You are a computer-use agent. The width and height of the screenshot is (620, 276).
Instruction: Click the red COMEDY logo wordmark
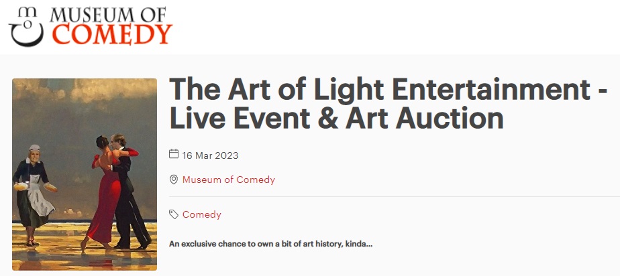(112, 33)
